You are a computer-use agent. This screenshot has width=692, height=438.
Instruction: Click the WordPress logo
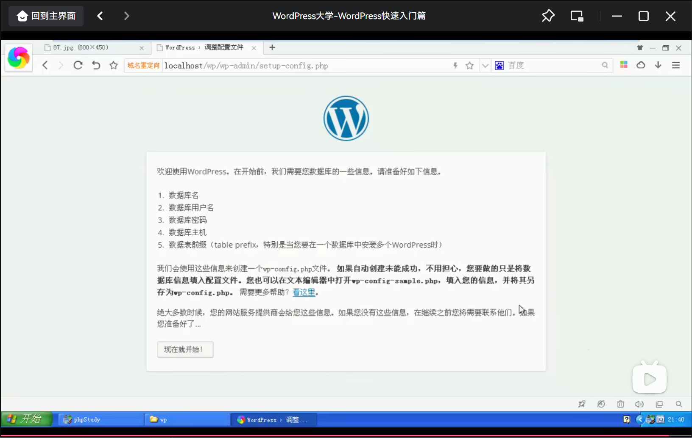pyautogui.click(x=346, y=118)
